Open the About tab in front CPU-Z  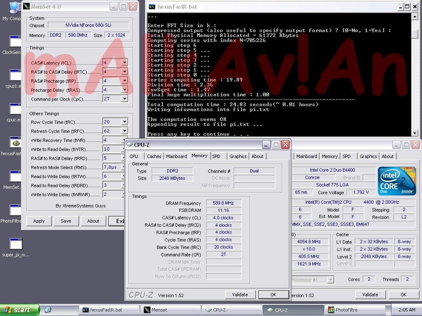click(x=257, y=156)
